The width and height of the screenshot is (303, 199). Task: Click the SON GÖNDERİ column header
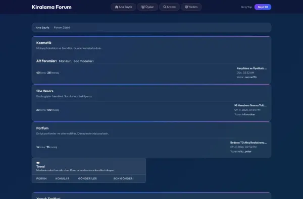tap(123, 178)
